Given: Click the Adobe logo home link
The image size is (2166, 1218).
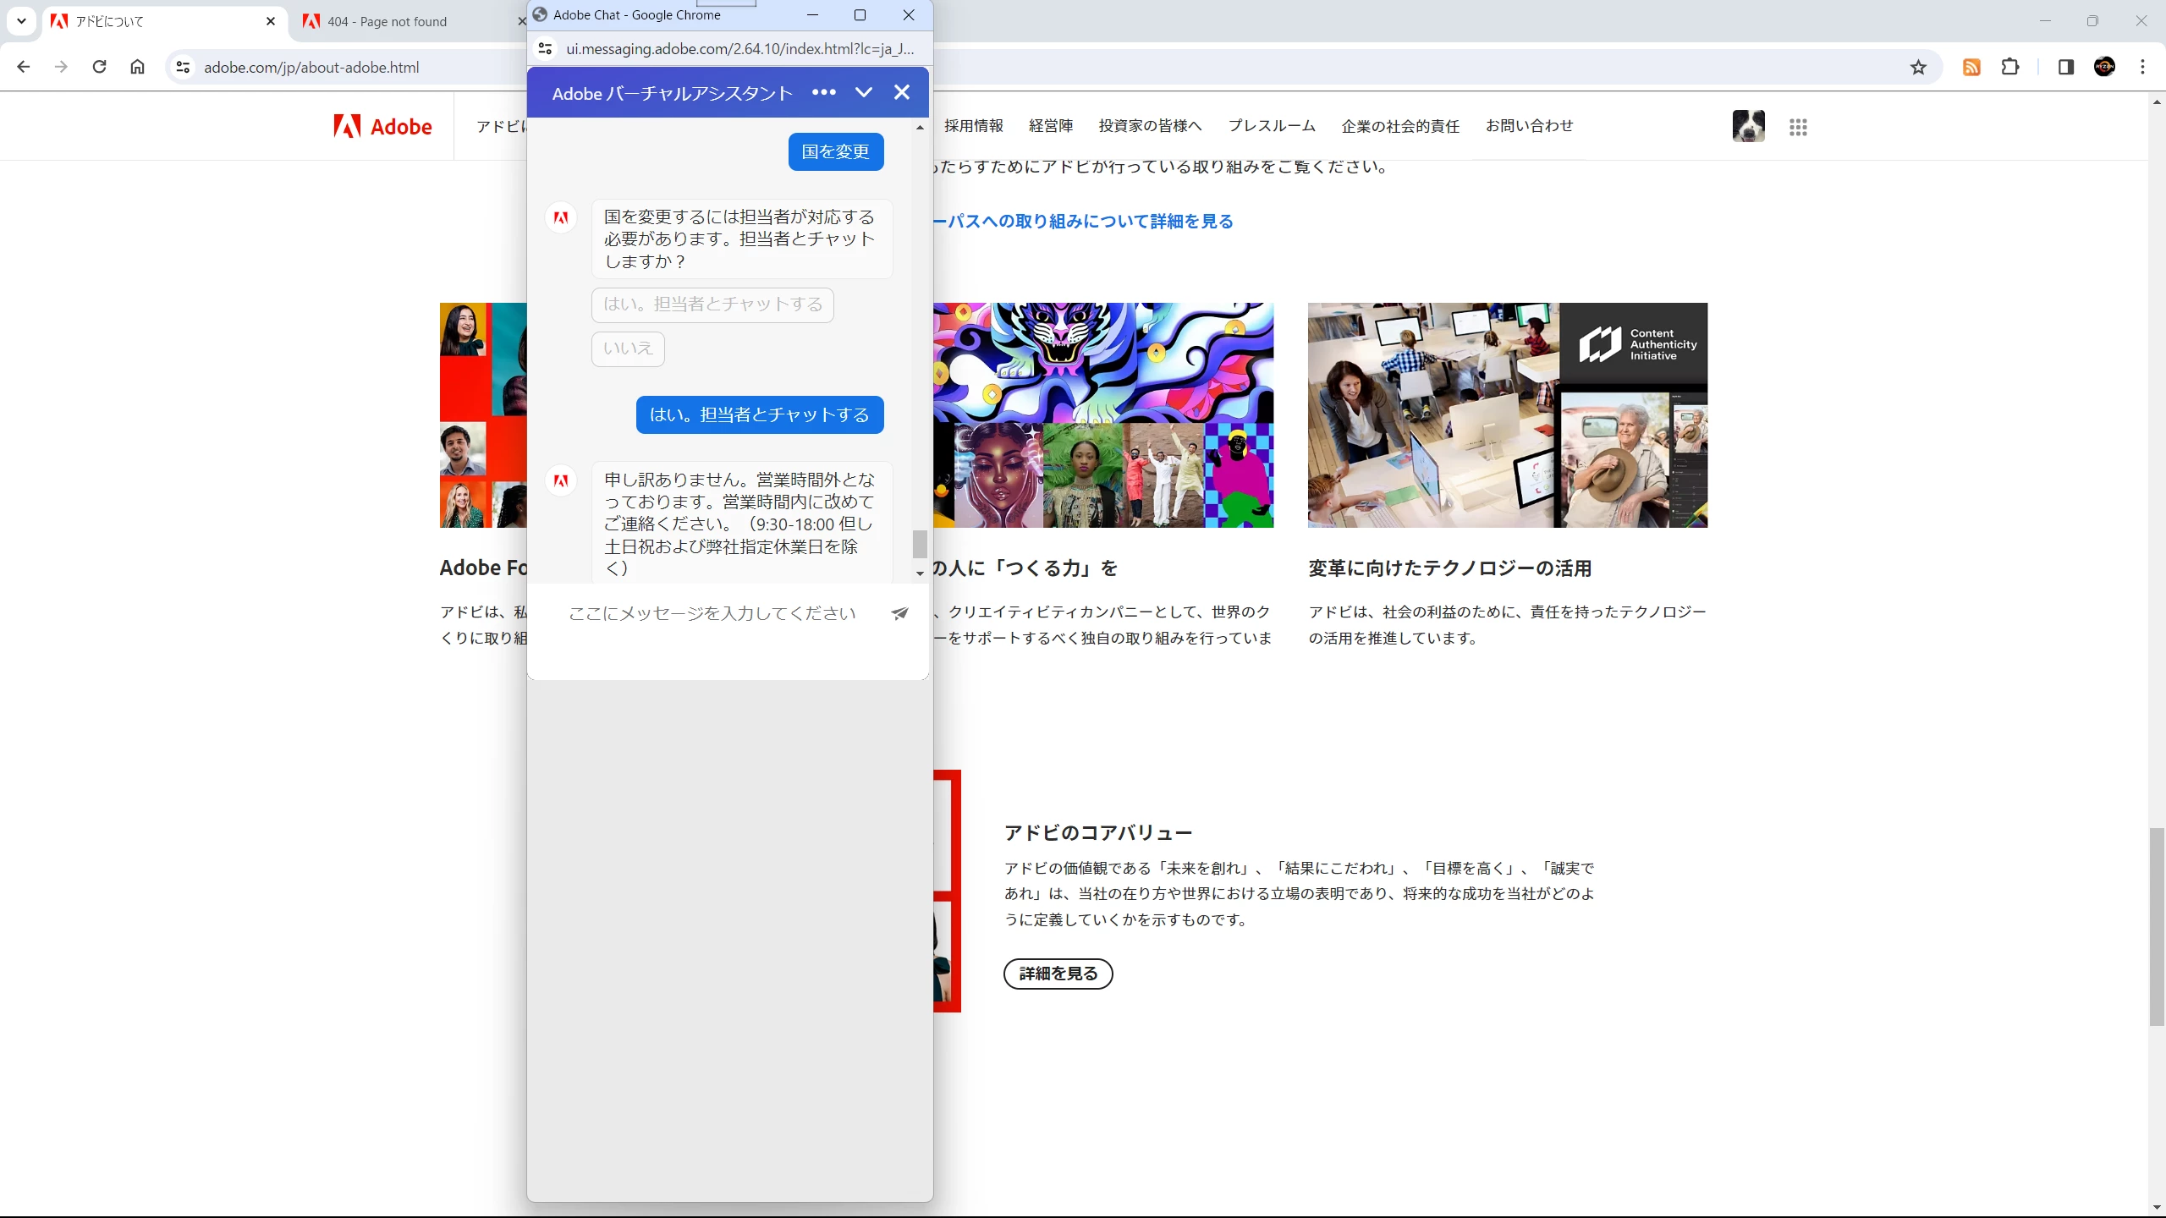Looking at the screenshot, I should click(383, 127).
